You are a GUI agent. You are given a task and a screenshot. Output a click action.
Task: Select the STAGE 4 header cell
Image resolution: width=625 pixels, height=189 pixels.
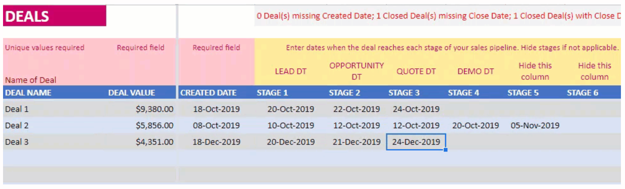pyautogui.click(x=475, y=92)
